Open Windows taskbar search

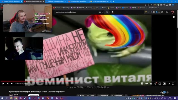click(x=7, y=98)
